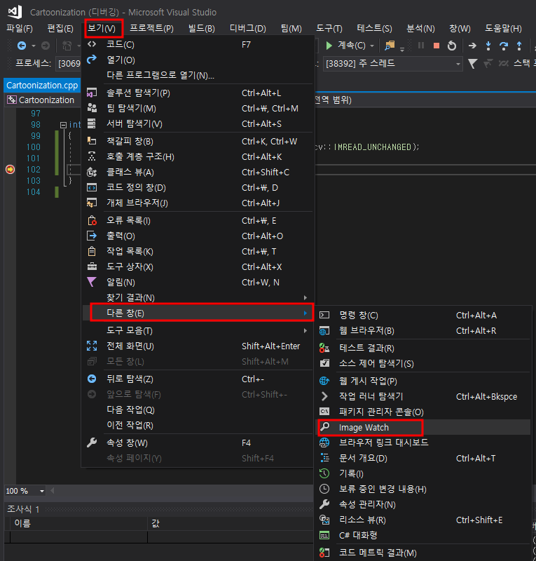Open 출력(O) window
This screenshot has width=536, height=561.
[x=198, y=236]
